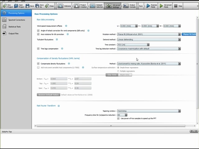Open the Dataset Selection page

click(96, 6)
